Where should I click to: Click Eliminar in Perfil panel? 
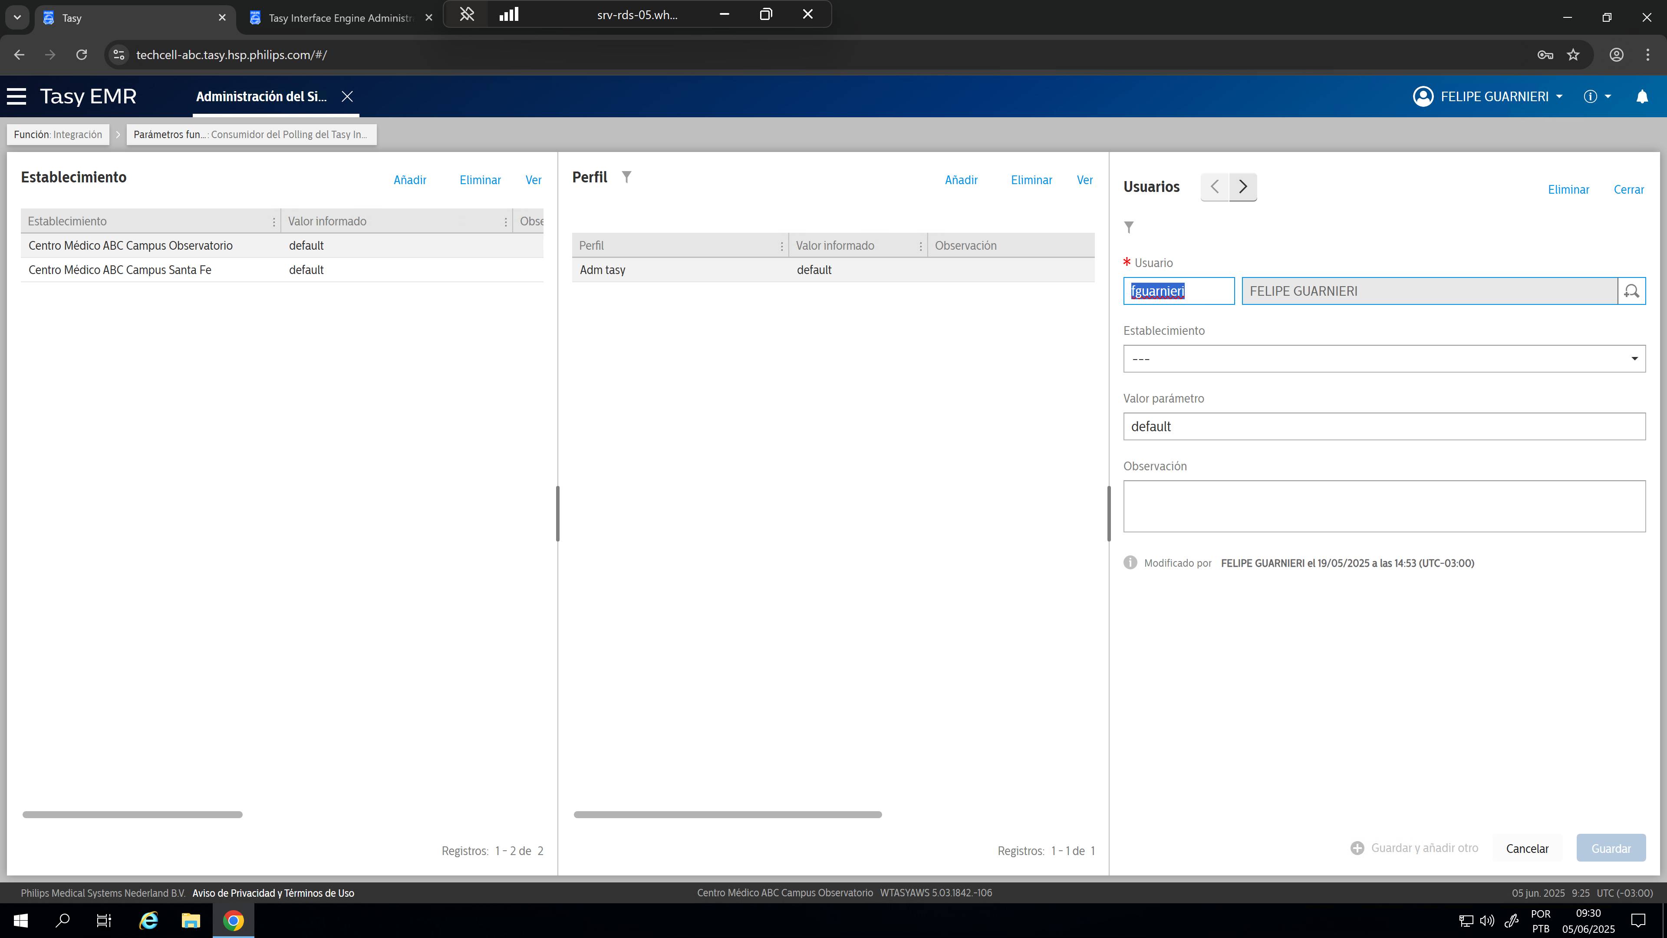pos(1031,180)
